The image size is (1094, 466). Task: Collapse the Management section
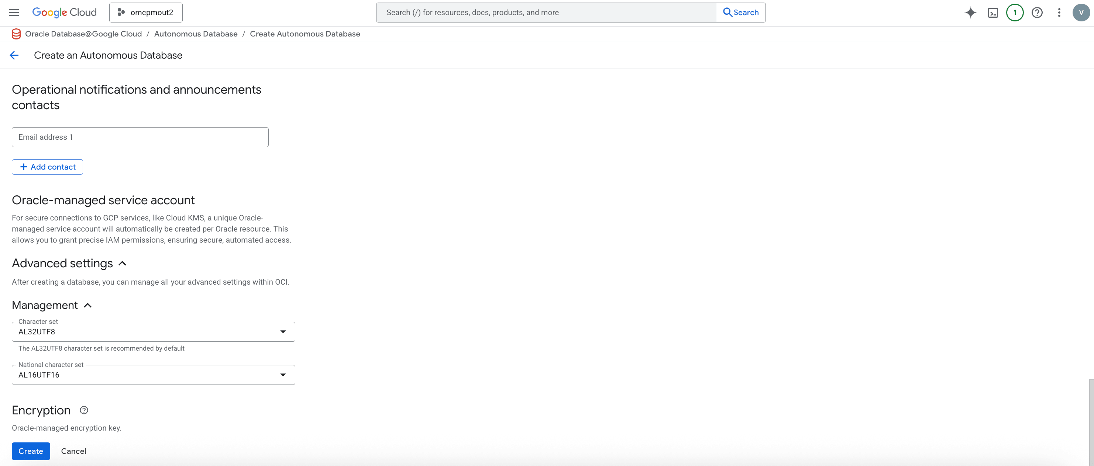coord(88,305)
